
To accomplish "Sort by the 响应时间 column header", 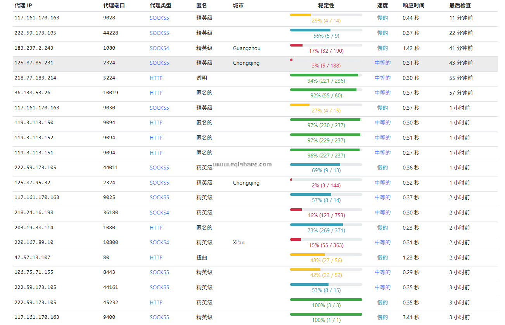I will tap(412, 5).
